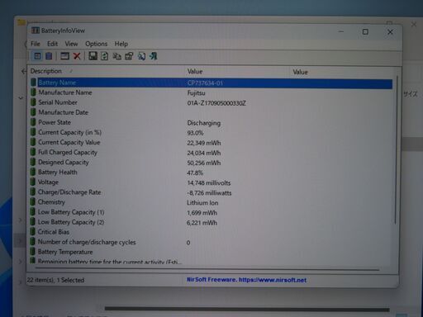This screenshot has width=423, height=317.
Task: Open the Properties toolbar icon
Action: pos(129,56)
